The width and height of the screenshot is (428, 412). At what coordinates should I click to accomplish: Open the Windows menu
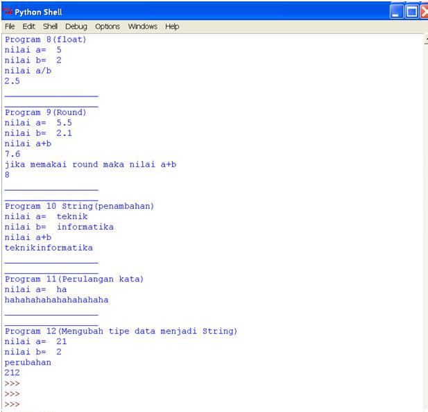tap(142, 26)
